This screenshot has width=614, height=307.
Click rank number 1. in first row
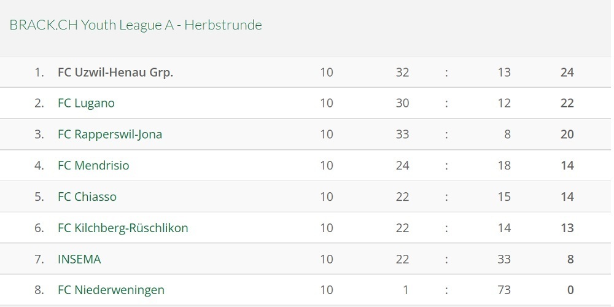pyautogui.click(x=39, y=72)
